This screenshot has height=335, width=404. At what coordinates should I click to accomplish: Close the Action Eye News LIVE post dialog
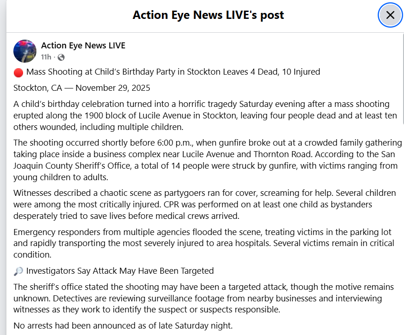[x=390, y=15]
